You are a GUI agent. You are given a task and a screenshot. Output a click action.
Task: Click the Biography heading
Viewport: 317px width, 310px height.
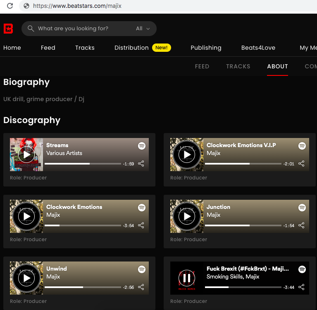tap(26, 82)
